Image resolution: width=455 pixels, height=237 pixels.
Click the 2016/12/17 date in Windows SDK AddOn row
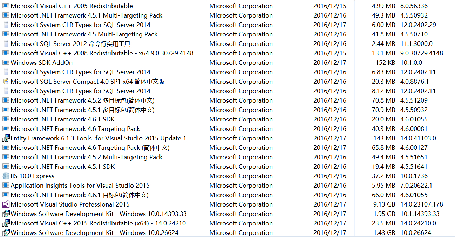pyautogui.click(x=330, y=63)
